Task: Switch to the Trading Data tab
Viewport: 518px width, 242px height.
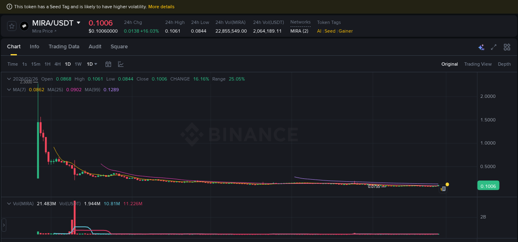Action: (64, 47)
